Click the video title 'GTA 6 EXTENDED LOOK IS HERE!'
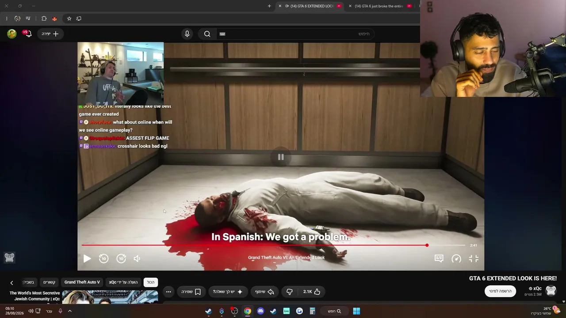The image size is (566, 318). [x=513, y=278]
